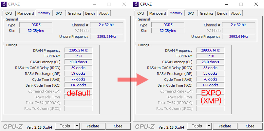Click Validate in the left CPU-Z window
The width and height of the screenshot is (264, 131).
pyautogui.click(x=93, y=126)
